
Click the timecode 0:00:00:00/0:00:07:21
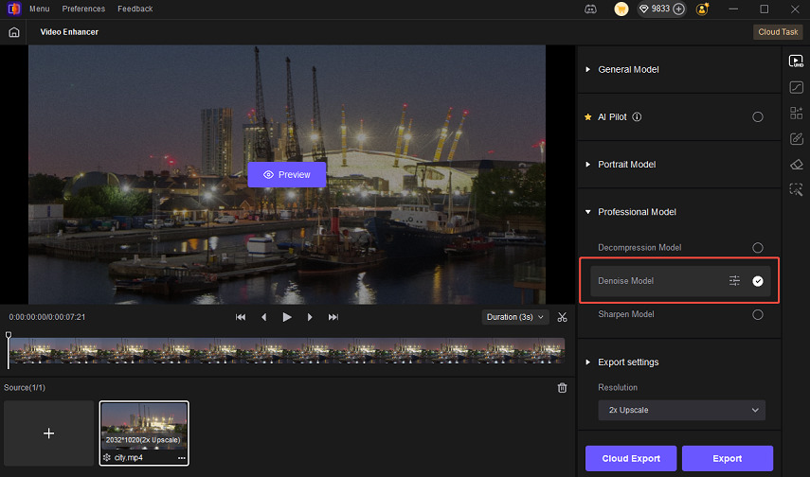point(47,317)
